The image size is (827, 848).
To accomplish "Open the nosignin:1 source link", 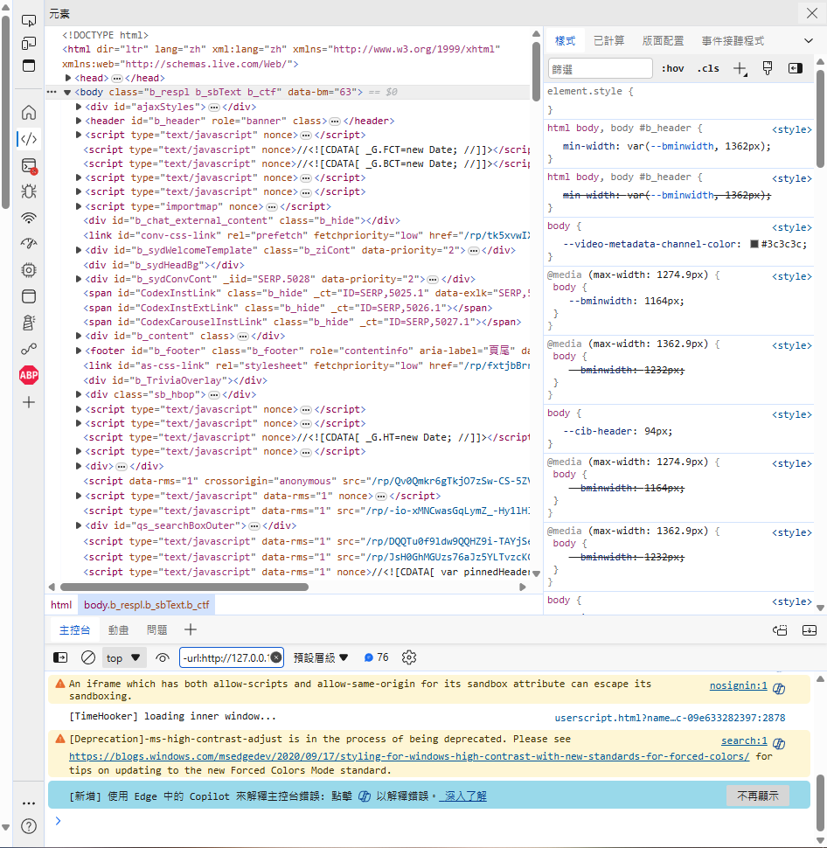I will pos(739,685).
